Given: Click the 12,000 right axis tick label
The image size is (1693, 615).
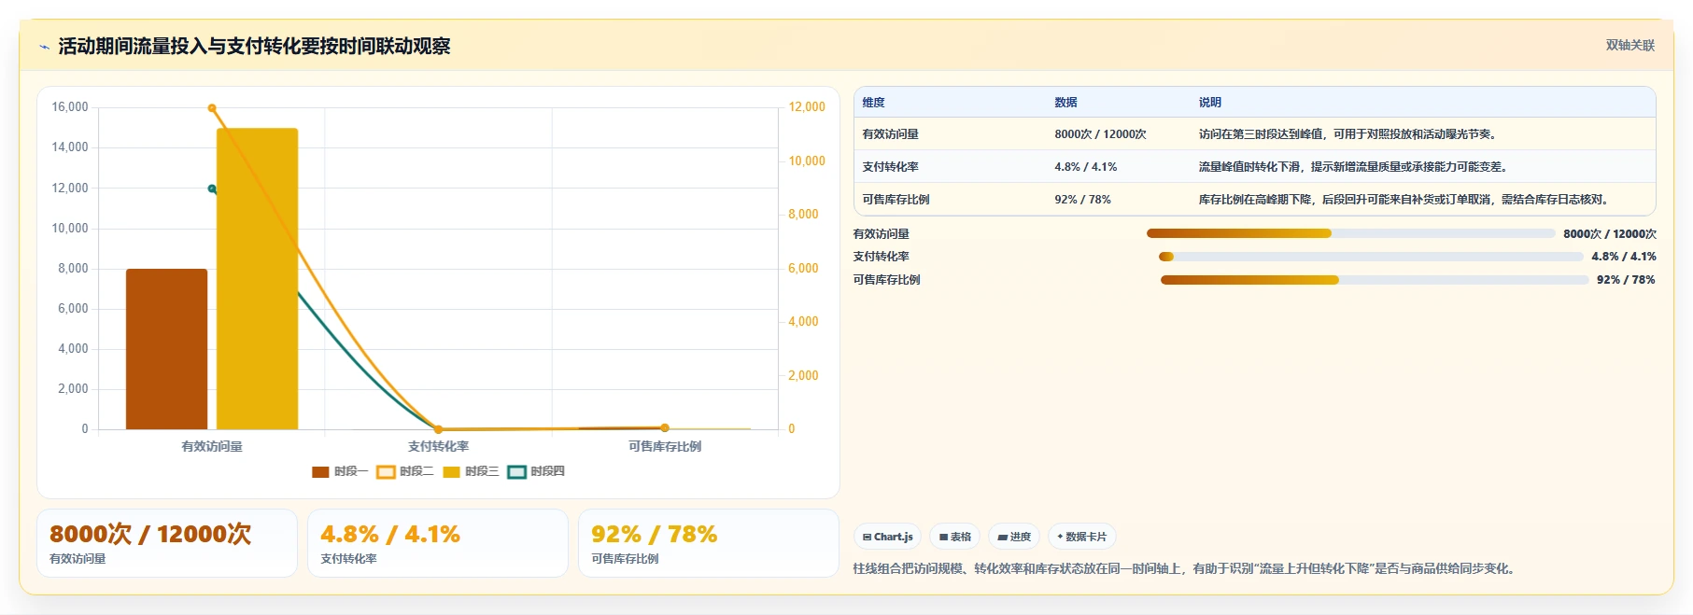Looking at the screenshot, I should click(x=807, y=107).
